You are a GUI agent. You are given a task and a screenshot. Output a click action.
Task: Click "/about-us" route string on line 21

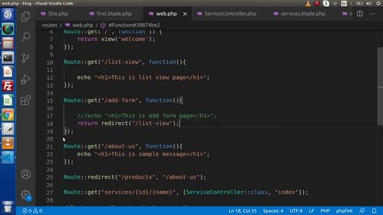(x=120, y=146)
